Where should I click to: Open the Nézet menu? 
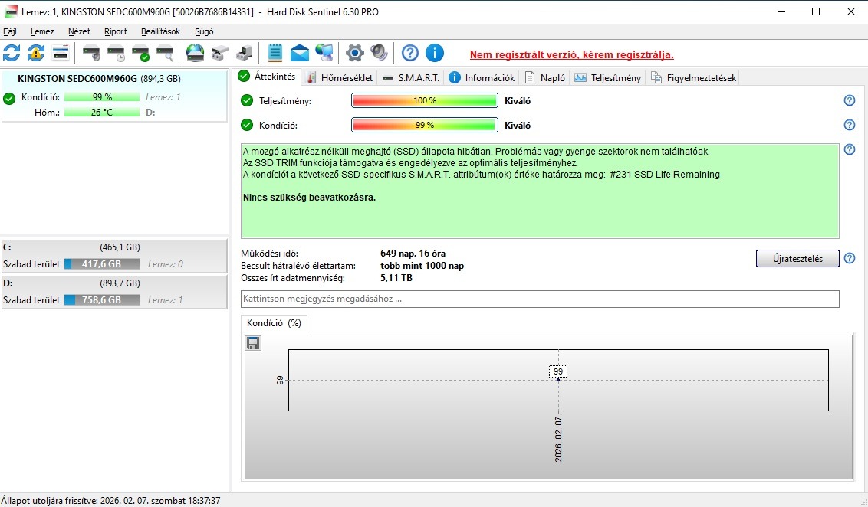coord(79,31)
